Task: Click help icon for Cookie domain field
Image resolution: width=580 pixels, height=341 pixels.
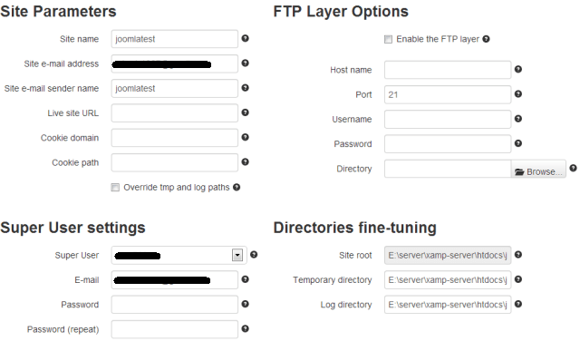Action: (x=245, y=137)
